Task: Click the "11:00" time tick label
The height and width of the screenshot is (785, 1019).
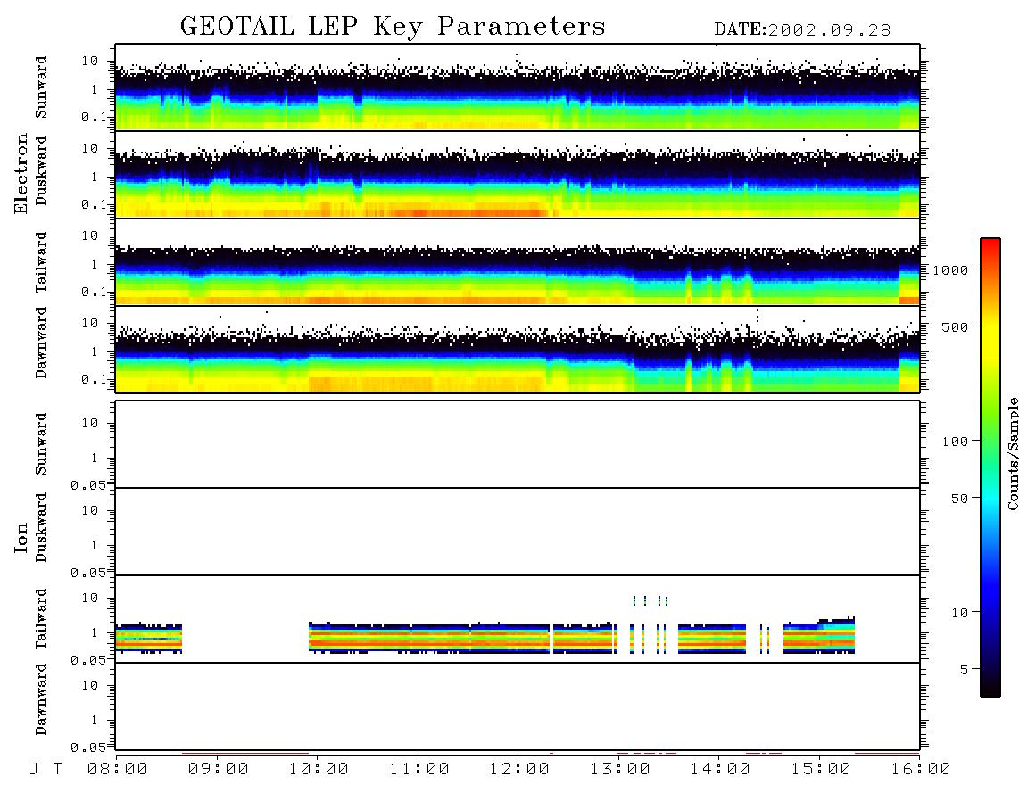Action: pyautogui.click(x=418, y=769)
